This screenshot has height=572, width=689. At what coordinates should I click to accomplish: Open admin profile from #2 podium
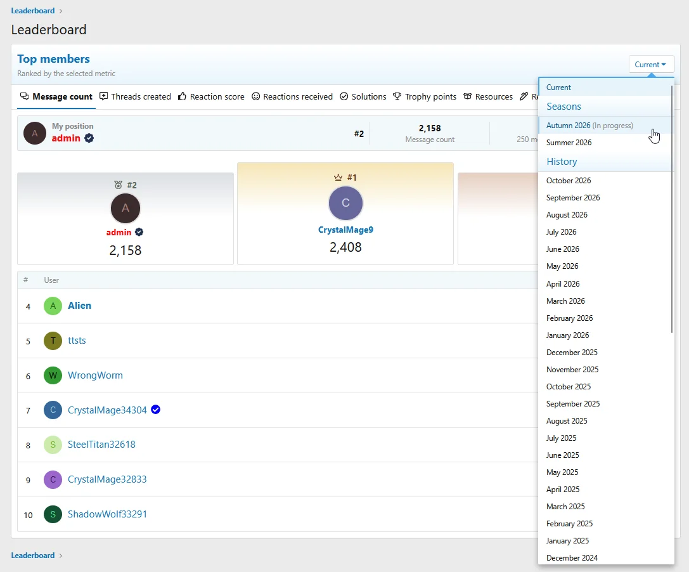119,232
